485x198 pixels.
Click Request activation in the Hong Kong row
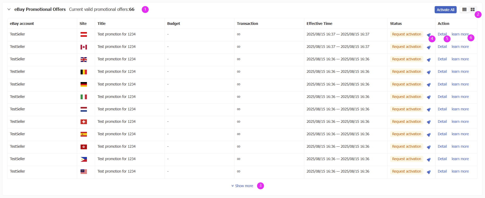pos(407,146)
